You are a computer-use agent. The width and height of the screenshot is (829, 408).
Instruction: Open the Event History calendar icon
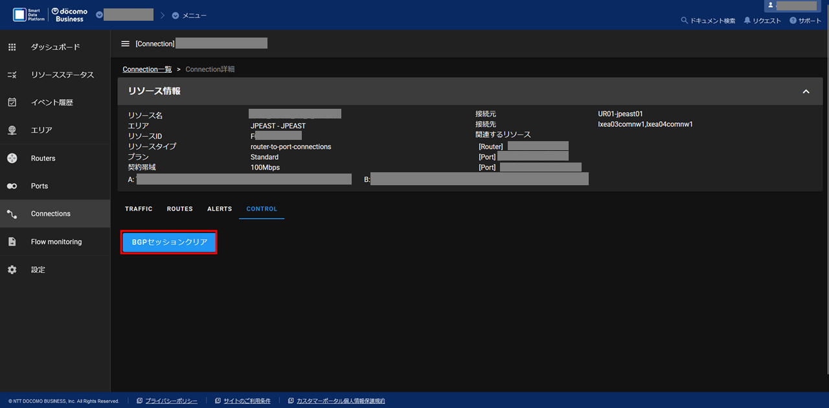coord(12,102)
